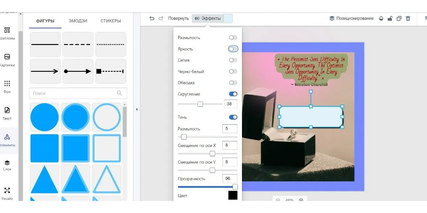The image size is (427, 213).
Task: Click the black shadow Цвет swatch
Action: (233, 195)
